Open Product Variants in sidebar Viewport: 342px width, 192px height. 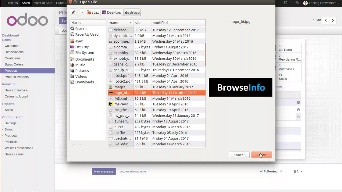coord(17,77)
